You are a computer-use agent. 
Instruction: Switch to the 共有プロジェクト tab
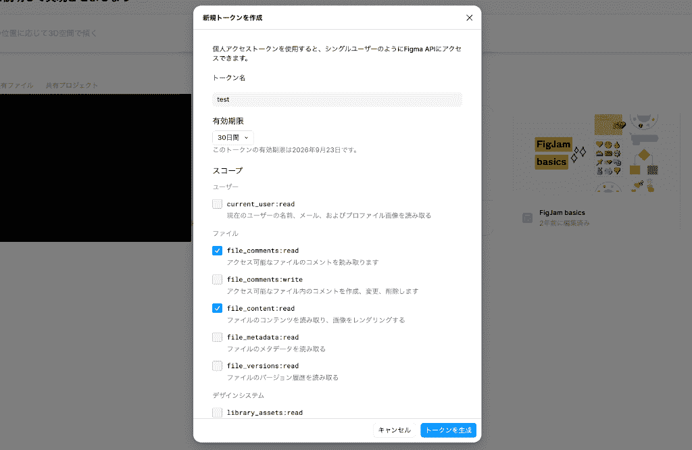click(72, 85)
